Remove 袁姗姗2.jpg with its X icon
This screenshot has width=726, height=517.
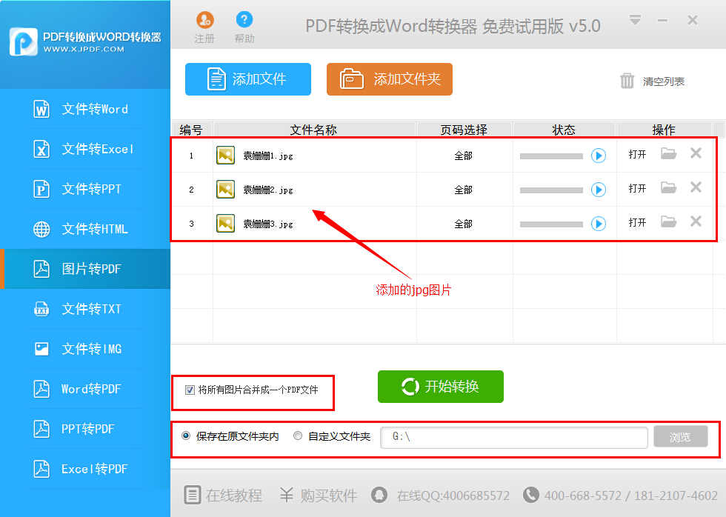(x=696, y=187)
